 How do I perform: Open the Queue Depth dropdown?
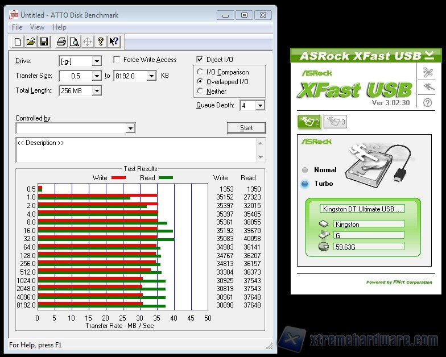pyautogui.click(x=260, y=106)
